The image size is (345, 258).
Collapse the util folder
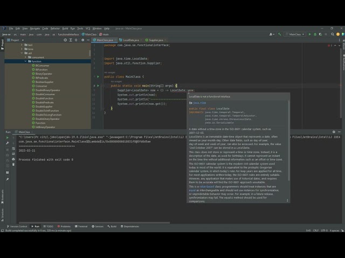click(x=22, y=53)
